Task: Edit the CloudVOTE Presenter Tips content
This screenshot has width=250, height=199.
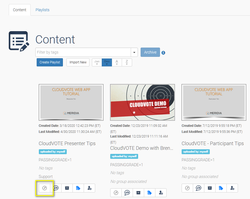Action: point(45,188)
